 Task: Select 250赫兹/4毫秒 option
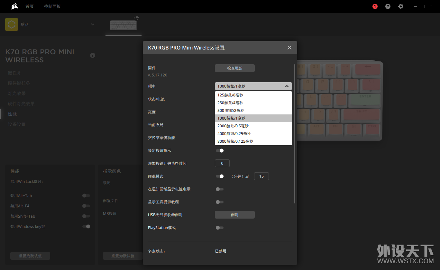[253, 103]
